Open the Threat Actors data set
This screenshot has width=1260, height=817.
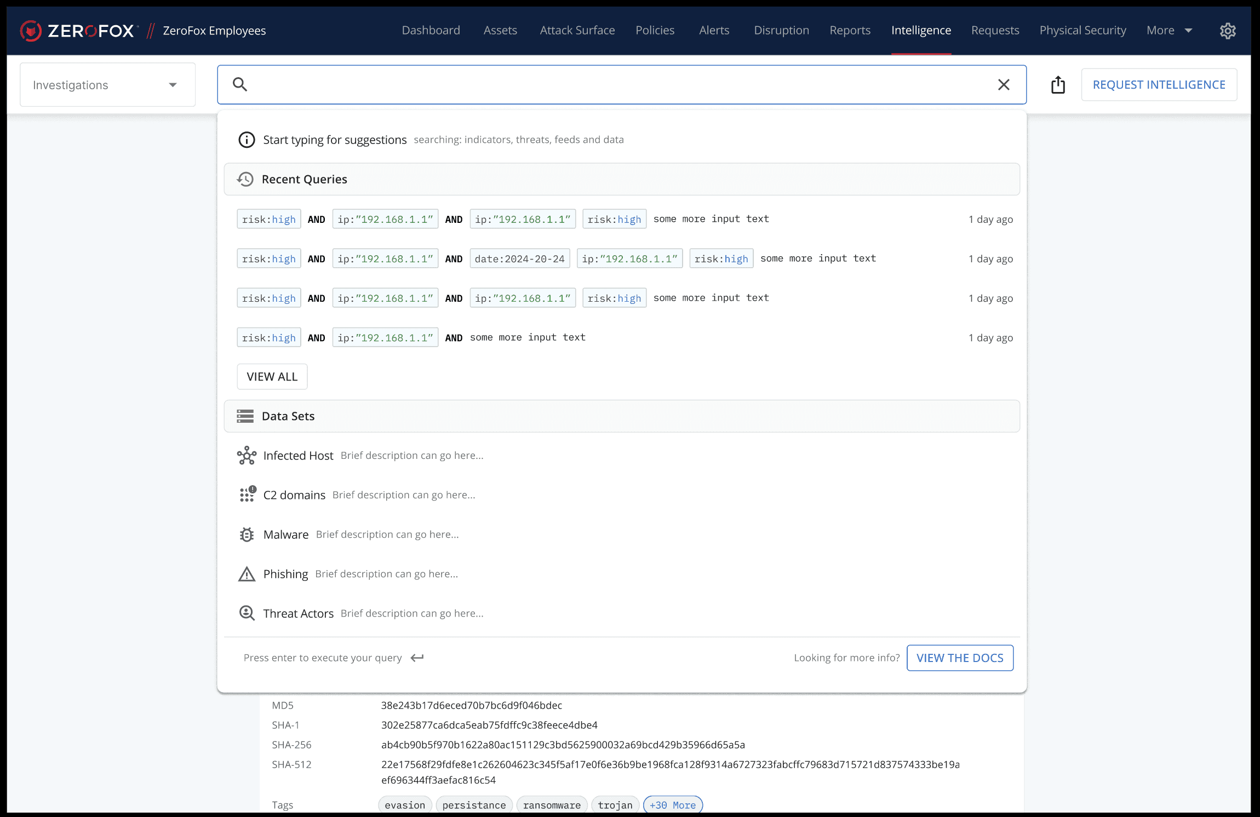point(298,613)
